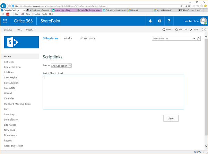Open the browser Edit menu

22,14
